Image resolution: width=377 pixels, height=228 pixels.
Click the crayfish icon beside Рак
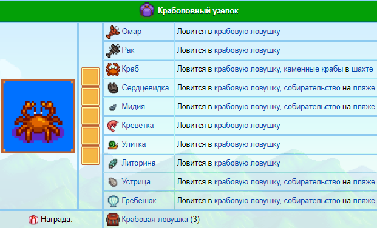(x=113, y=50)
